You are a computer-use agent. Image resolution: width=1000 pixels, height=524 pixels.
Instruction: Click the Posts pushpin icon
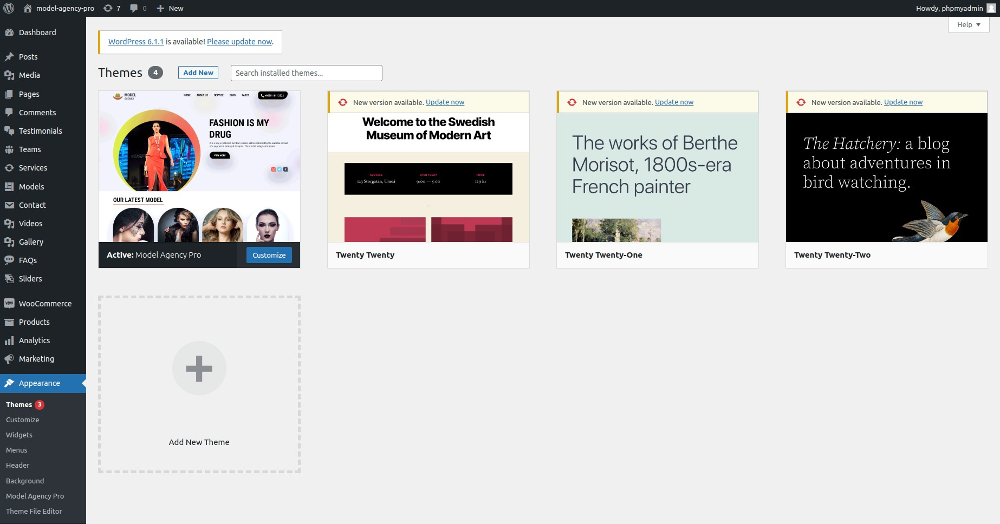coord(9,57)
